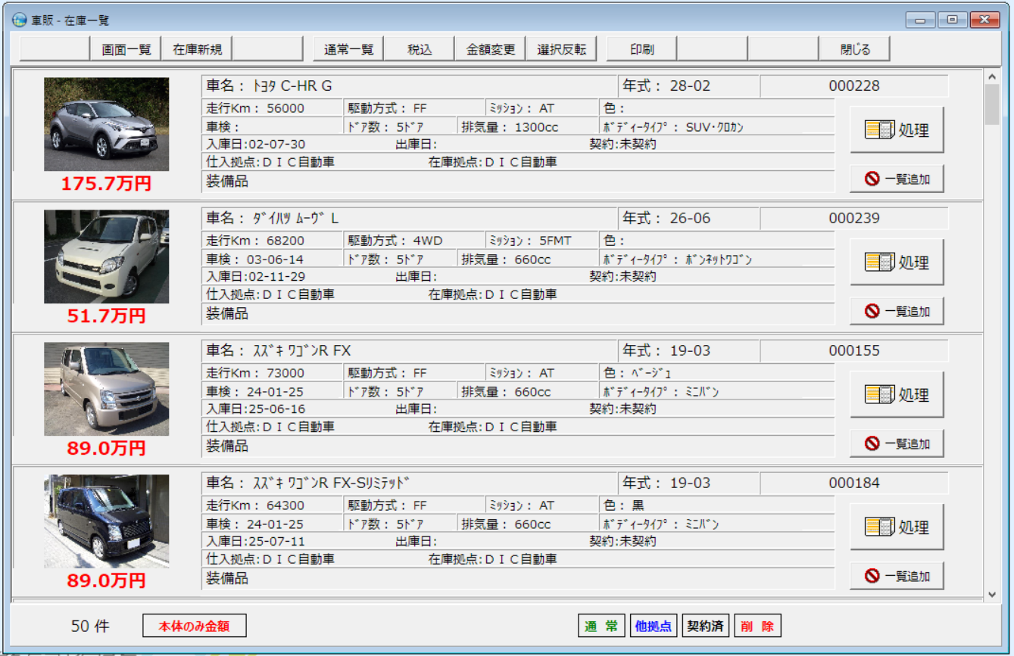Click the 51.7万円 price

(x=106, y=316)
